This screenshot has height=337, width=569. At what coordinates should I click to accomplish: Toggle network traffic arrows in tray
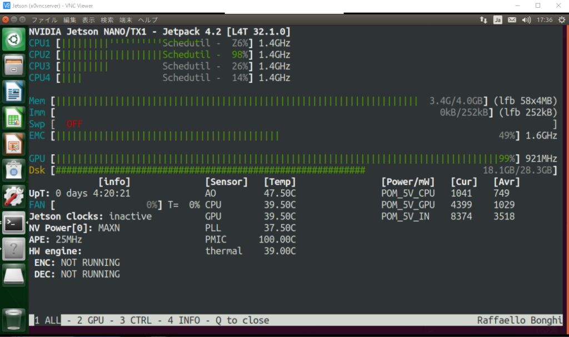click(x=484, y=20)
